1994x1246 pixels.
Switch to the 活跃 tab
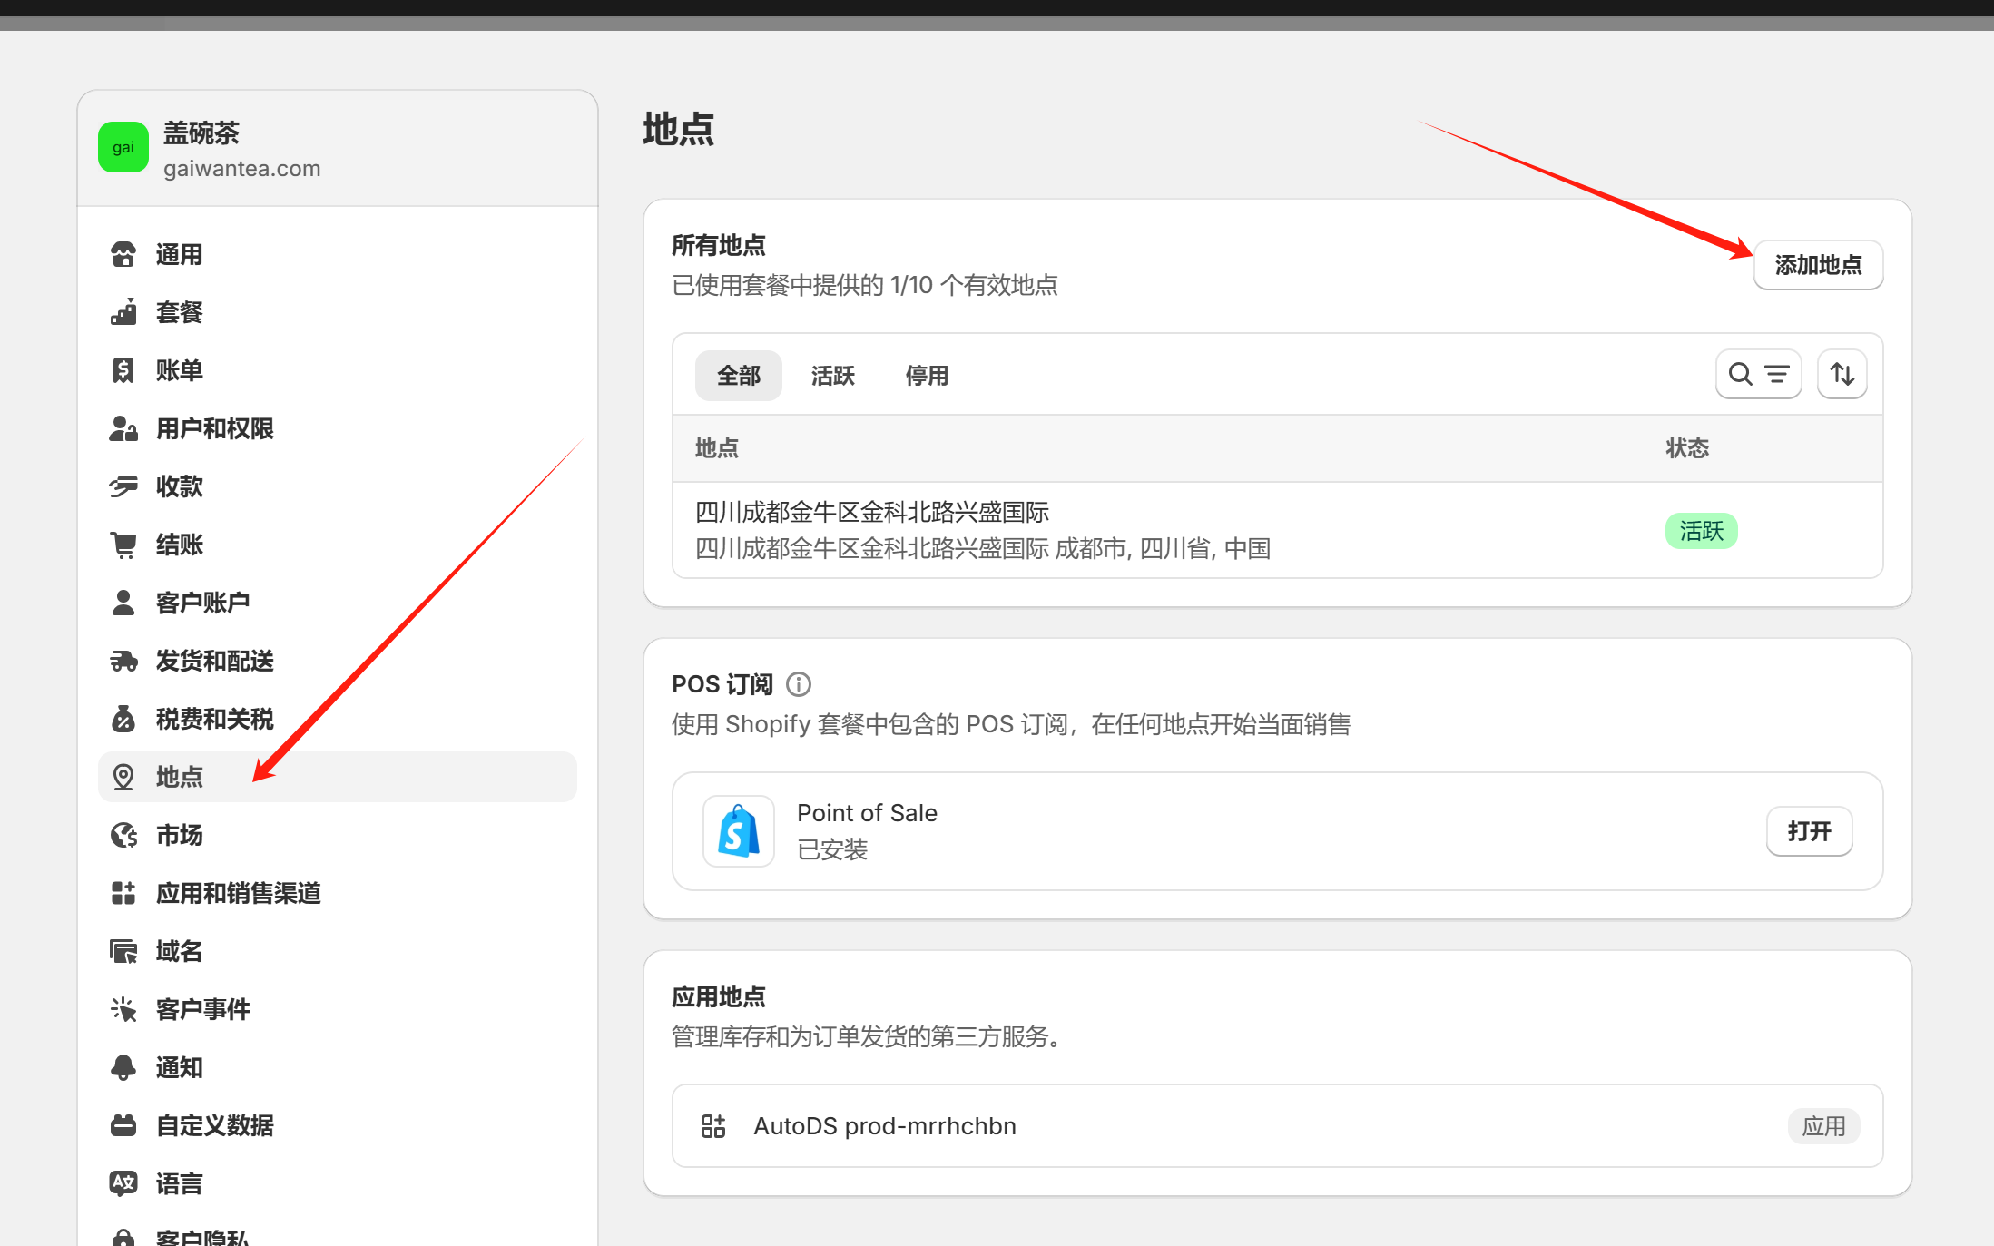coord(832,376)
